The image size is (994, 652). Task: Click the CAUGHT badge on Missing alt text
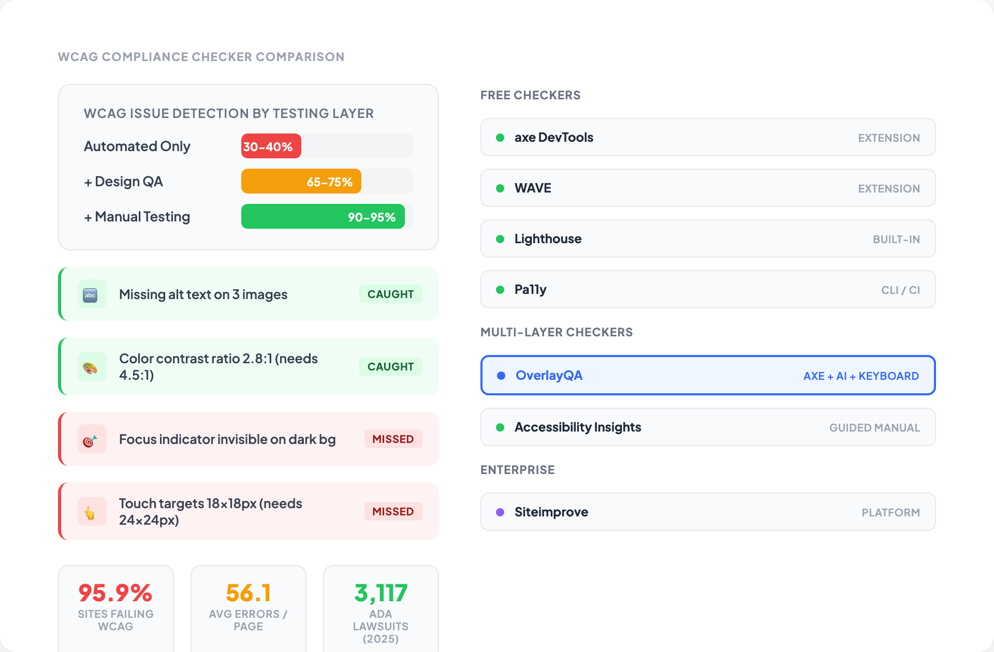(391, 294)
